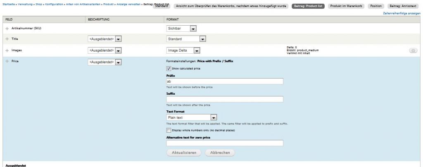Viewport: 423px width, 167px height.
Task: Open the Images format settings gear
Action: point(412,50)
